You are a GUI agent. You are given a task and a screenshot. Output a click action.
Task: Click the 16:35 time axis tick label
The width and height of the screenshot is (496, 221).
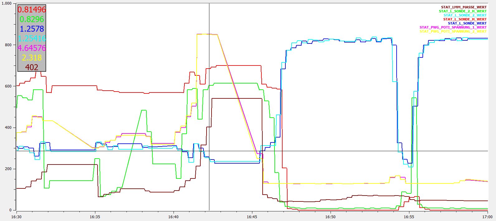[x=95, y=217]
